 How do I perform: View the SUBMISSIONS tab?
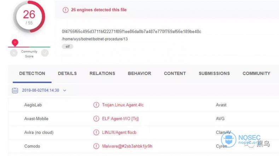point(214,73)
